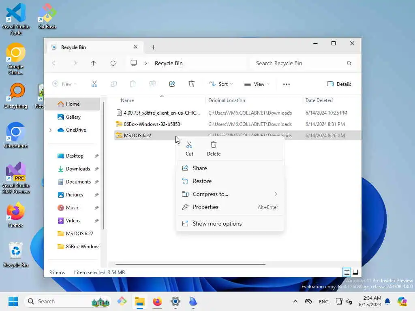
Task: Select the 86Box-Windows-32-b5858 folder row
Action: [x=237, y=124]
